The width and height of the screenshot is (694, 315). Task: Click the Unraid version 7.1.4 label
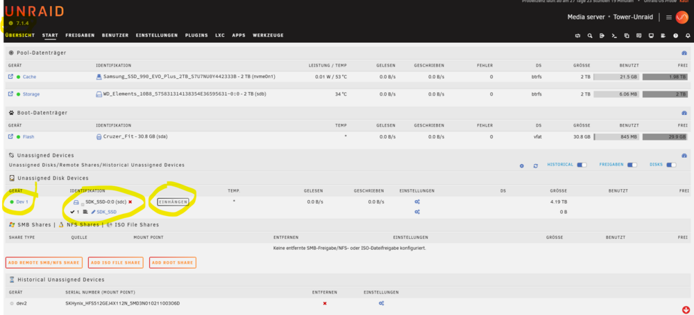[22, 23]
